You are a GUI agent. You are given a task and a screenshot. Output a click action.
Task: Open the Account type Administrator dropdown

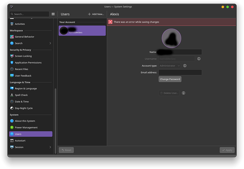[169, 66]
